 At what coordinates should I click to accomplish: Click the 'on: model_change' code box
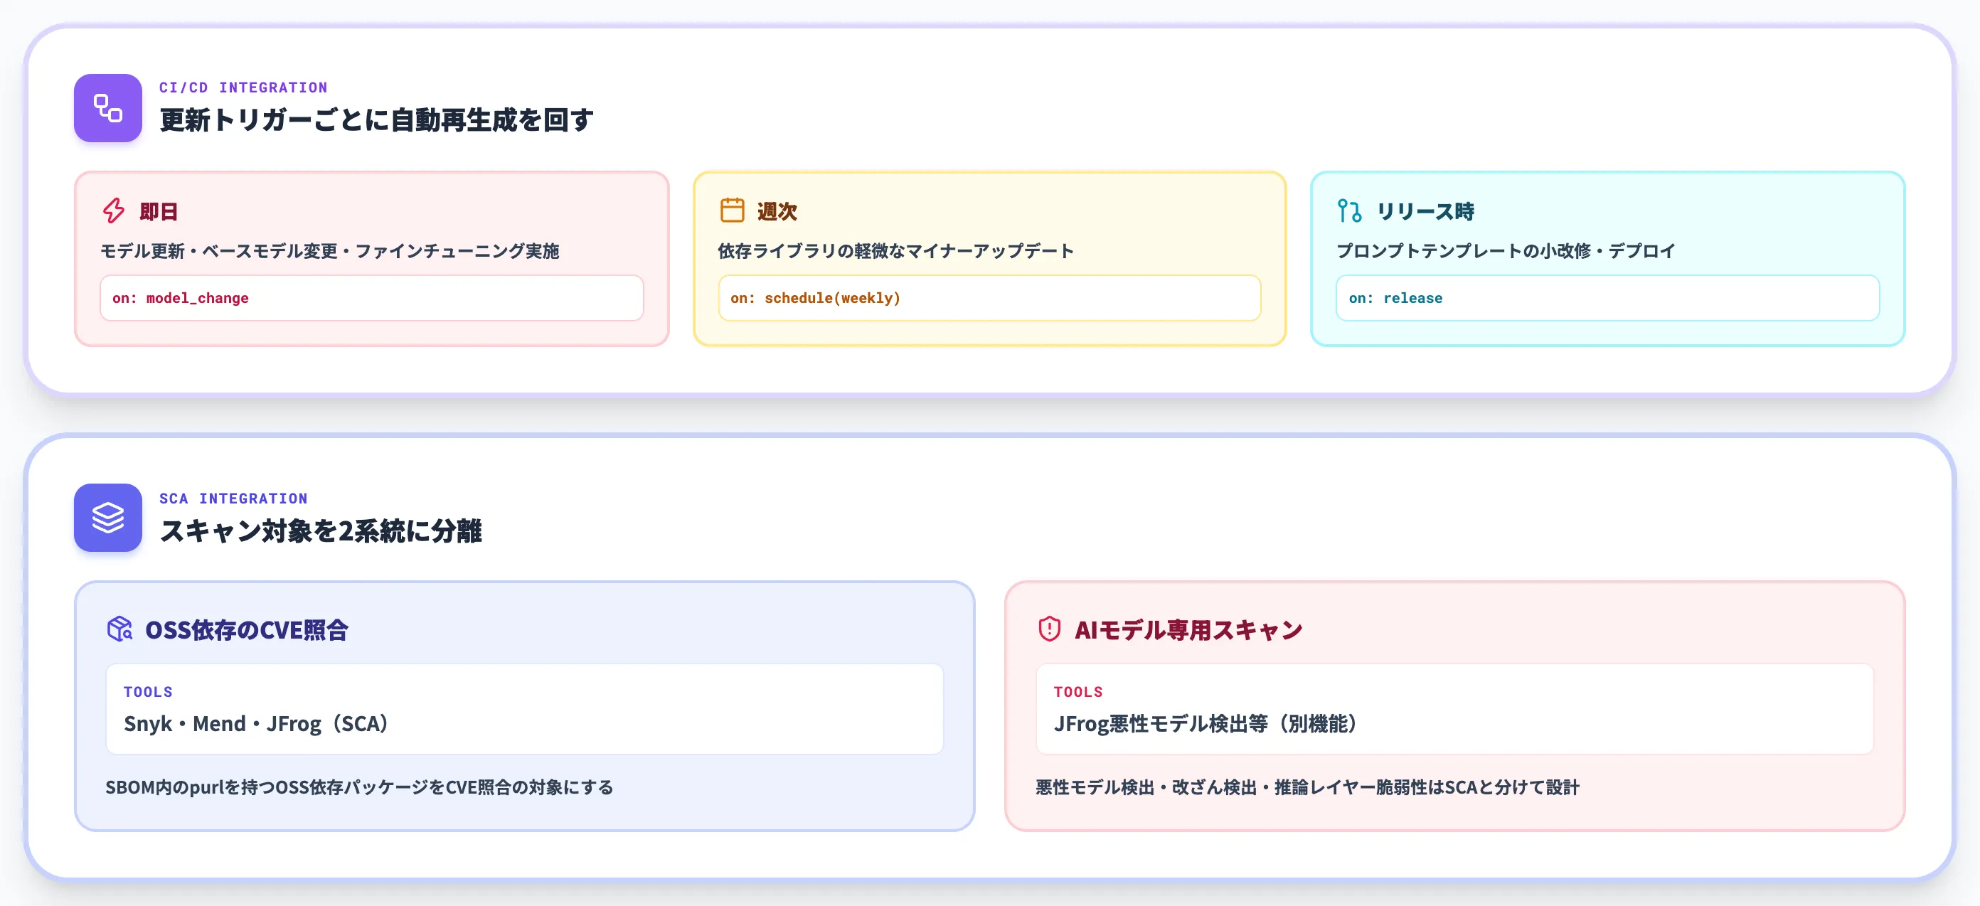click(371, 298)
